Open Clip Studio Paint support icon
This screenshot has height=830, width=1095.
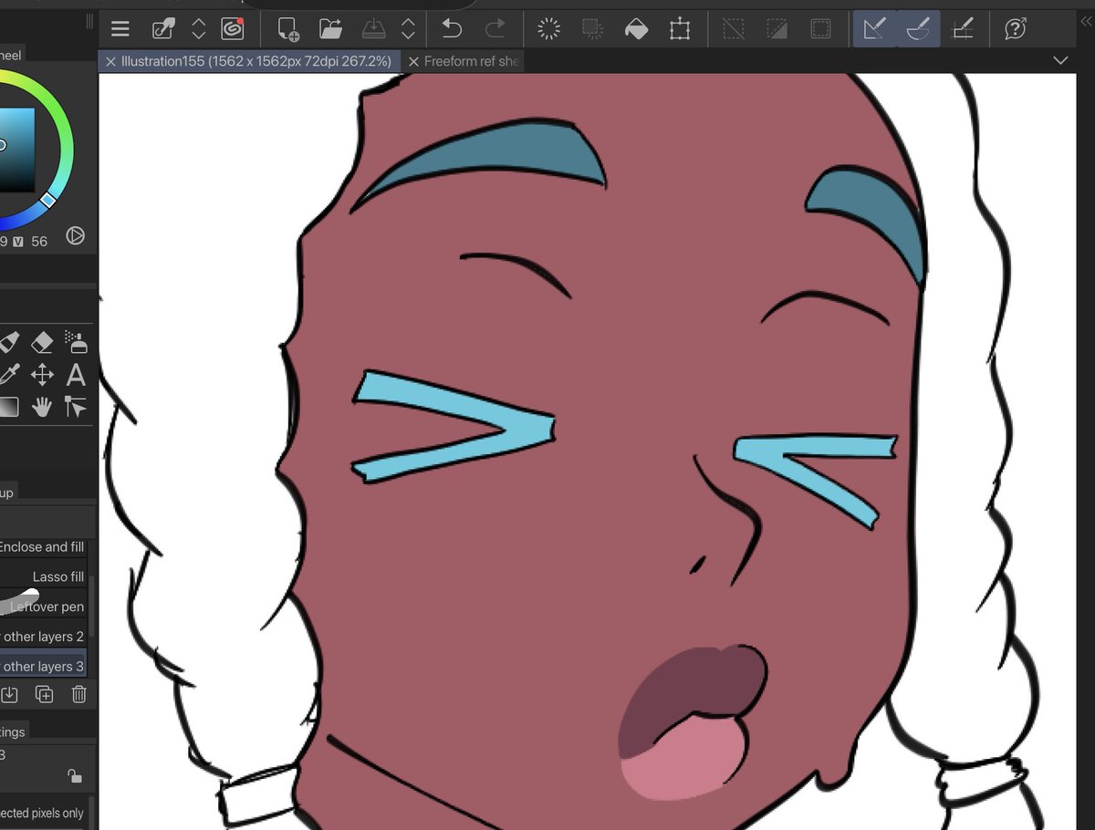coord(1015,29)
